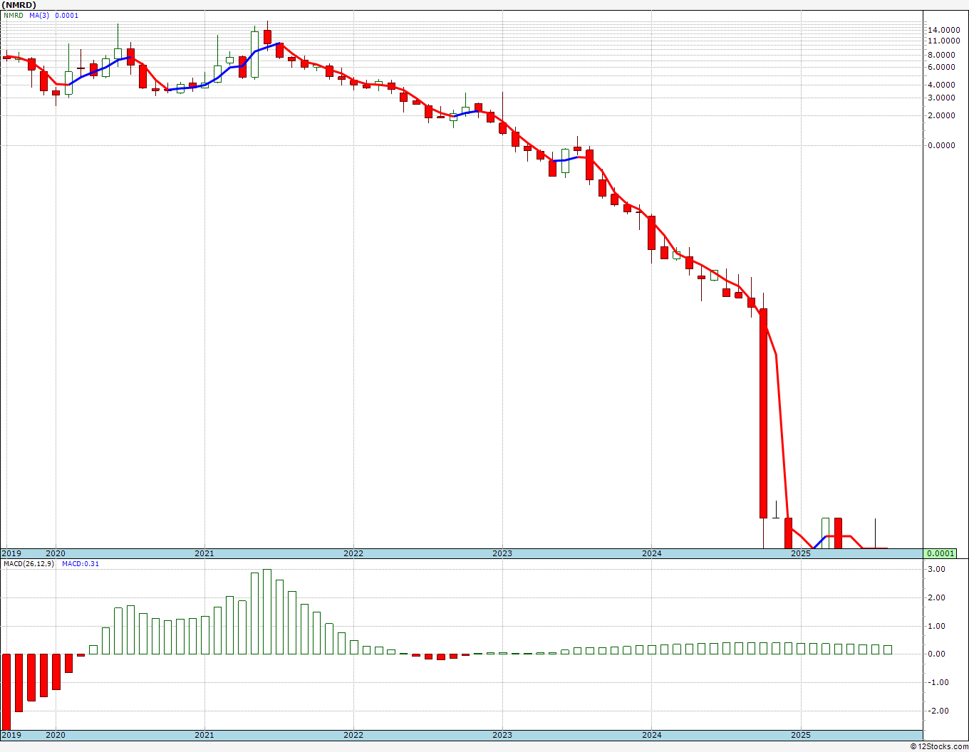Click the 0.00 MACD axis label

point(937,654)
